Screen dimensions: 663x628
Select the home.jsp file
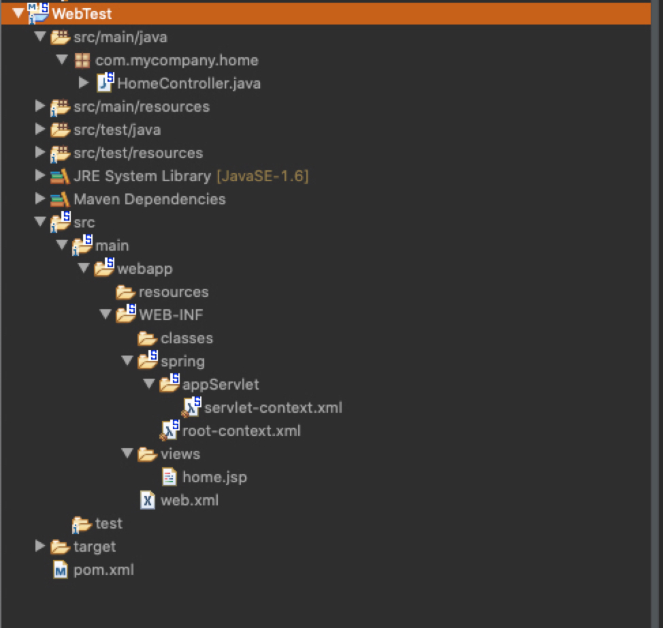coord(215,477)
